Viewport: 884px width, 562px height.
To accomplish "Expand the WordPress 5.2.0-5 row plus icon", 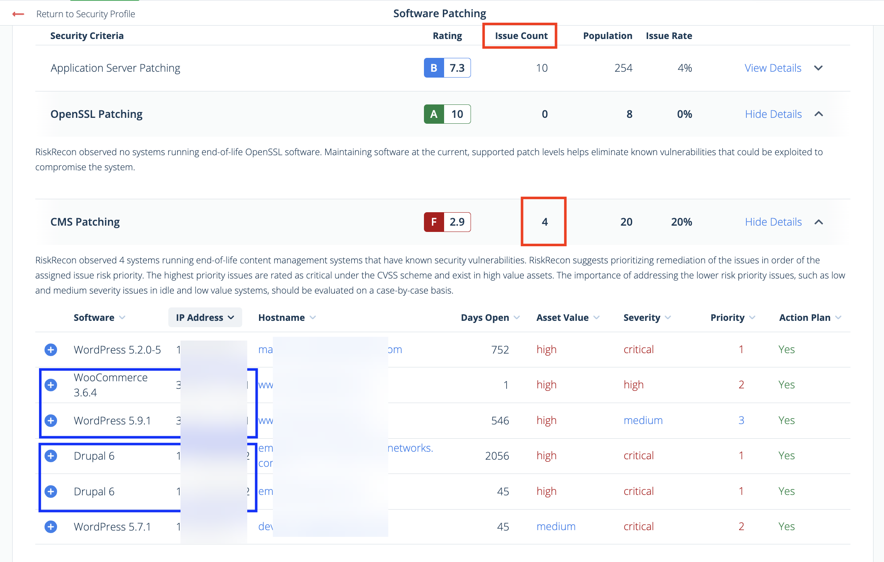I will [51, 349].
